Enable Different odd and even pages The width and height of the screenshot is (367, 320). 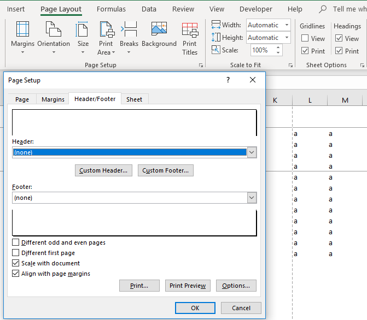(15, 242)
